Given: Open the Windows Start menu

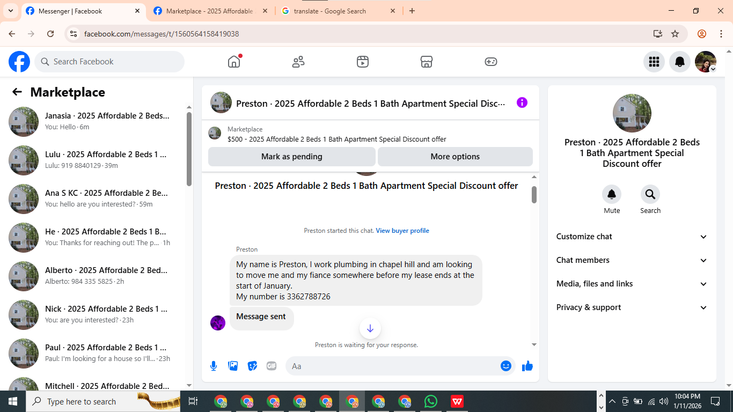Looking at the screenshot, I should click(x=13, y=401).
